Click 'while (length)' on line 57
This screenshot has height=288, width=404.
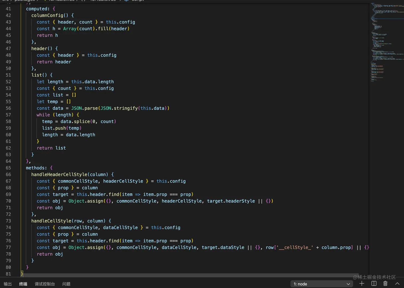55,115
